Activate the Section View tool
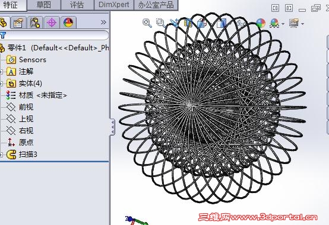The height and width of the screenshot is (225, 329). click(x=188, y=23)
